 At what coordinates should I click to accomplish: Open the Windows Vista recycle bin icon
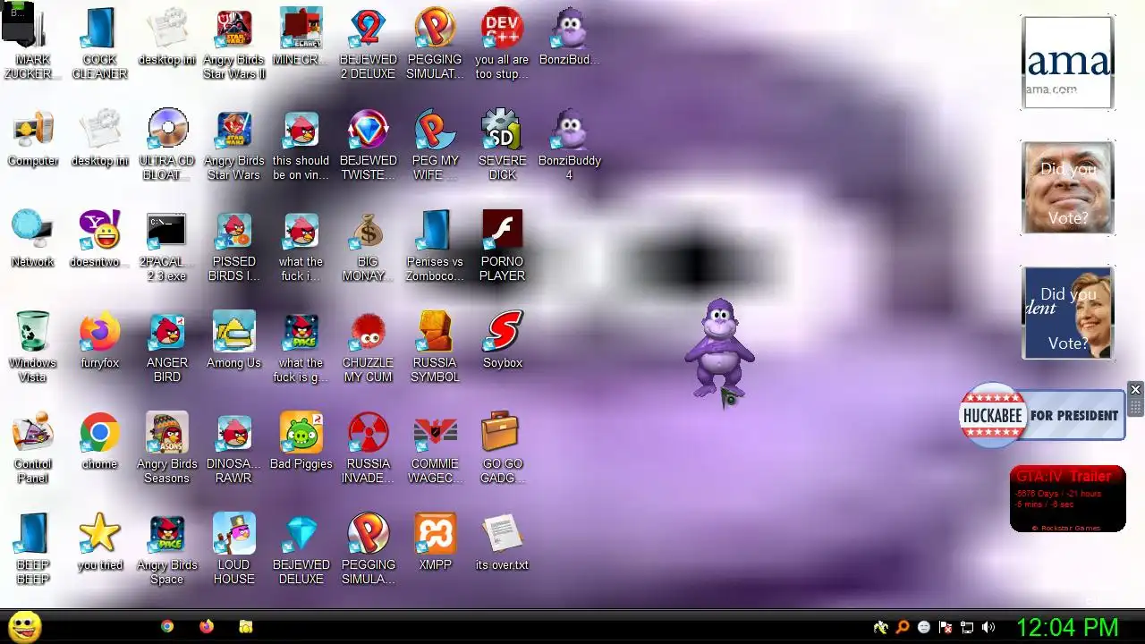33,345
